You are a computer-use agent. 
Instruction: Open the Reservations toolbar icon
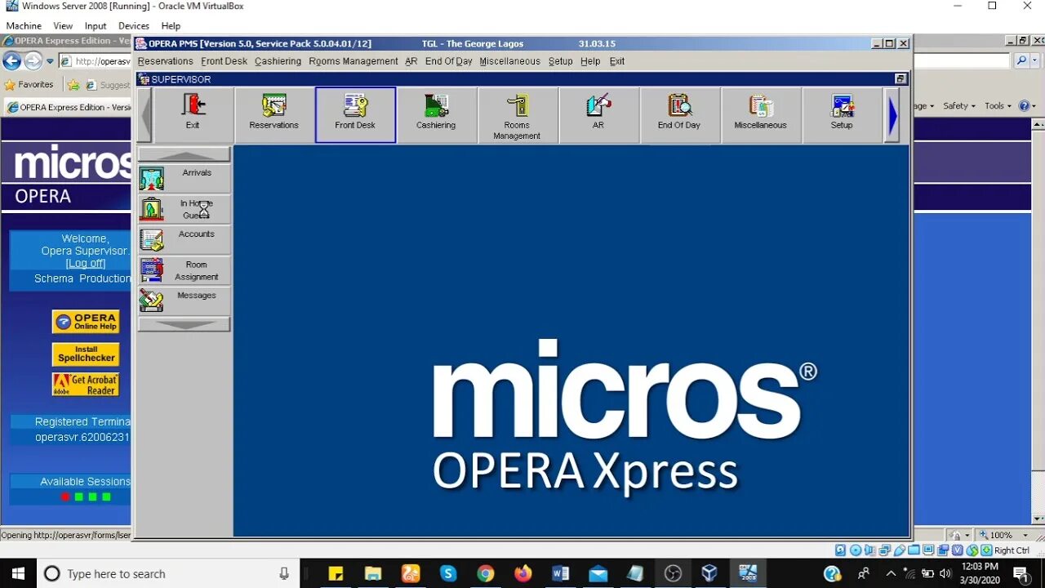point(273,115)
